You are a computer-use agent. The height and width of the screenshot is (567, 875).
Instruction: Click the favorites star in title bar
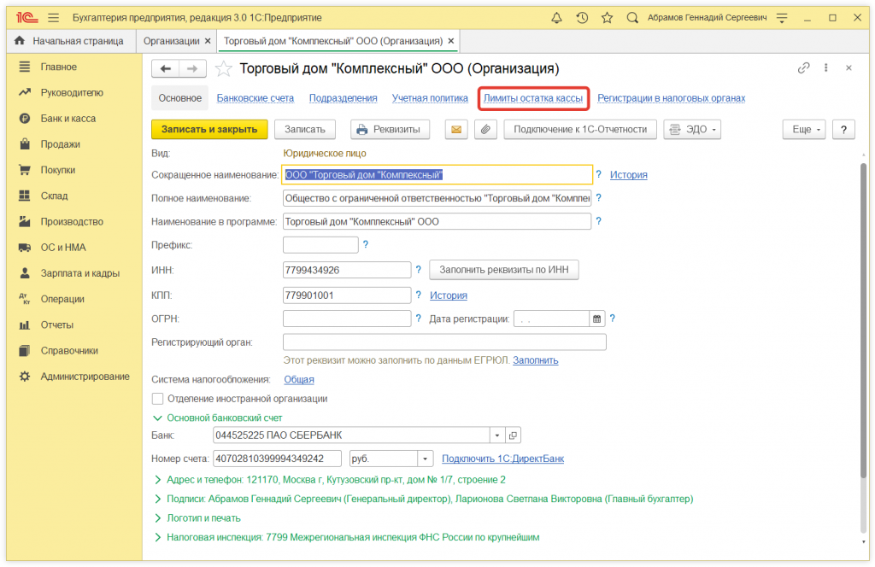[607, 17]
